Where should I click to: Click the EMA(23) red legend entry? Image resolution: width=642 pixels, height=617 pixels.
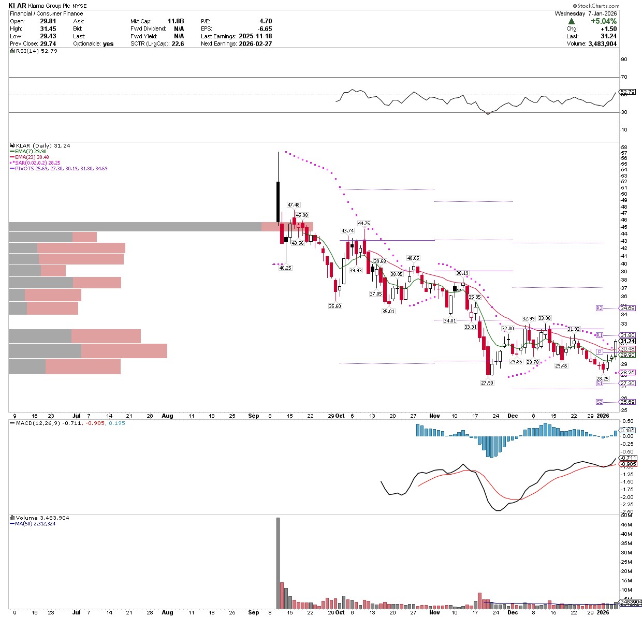(x=32, y=157)
